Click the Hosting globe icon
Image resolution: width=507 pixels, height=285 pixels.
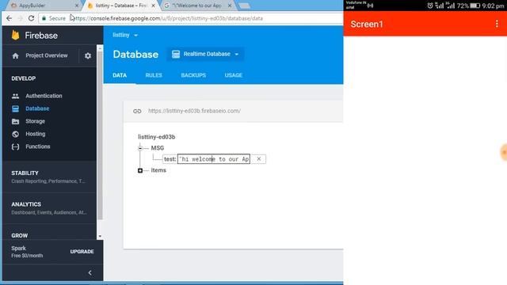15,134
